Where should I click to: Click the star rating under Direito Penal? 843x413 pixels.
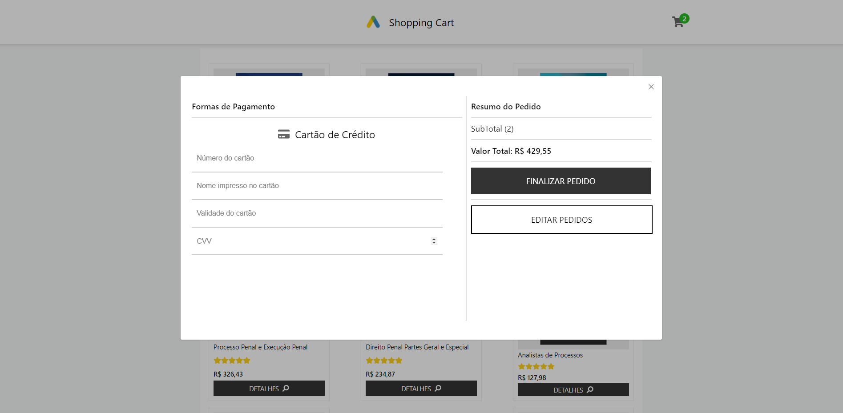click(x=384, y=361)
